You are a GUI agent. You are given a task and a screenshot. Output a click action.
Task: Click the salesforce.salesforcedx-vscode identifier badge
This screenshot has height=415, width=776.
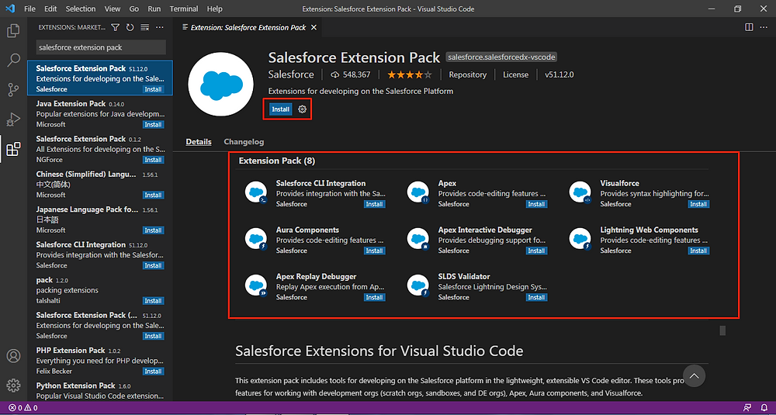(502, 57)
